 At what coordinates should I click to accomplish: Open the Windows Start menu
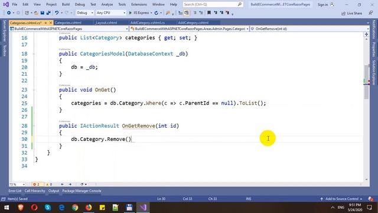point(6,207)
